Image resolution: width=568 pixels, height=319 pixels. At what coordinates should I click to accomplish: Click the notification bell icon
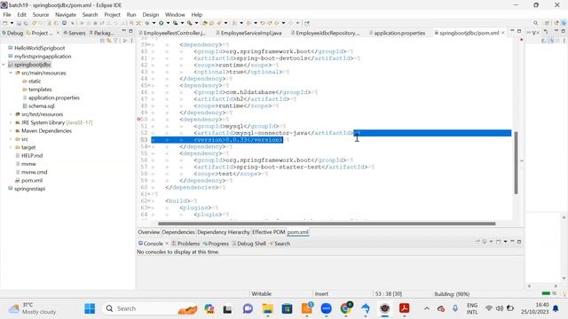coord(556,308)
